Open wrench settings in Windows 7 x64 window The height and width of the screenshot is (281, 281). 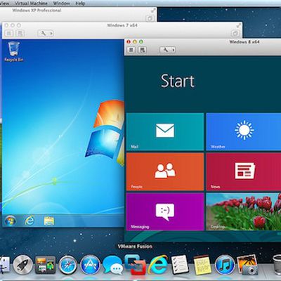[44, 33]
